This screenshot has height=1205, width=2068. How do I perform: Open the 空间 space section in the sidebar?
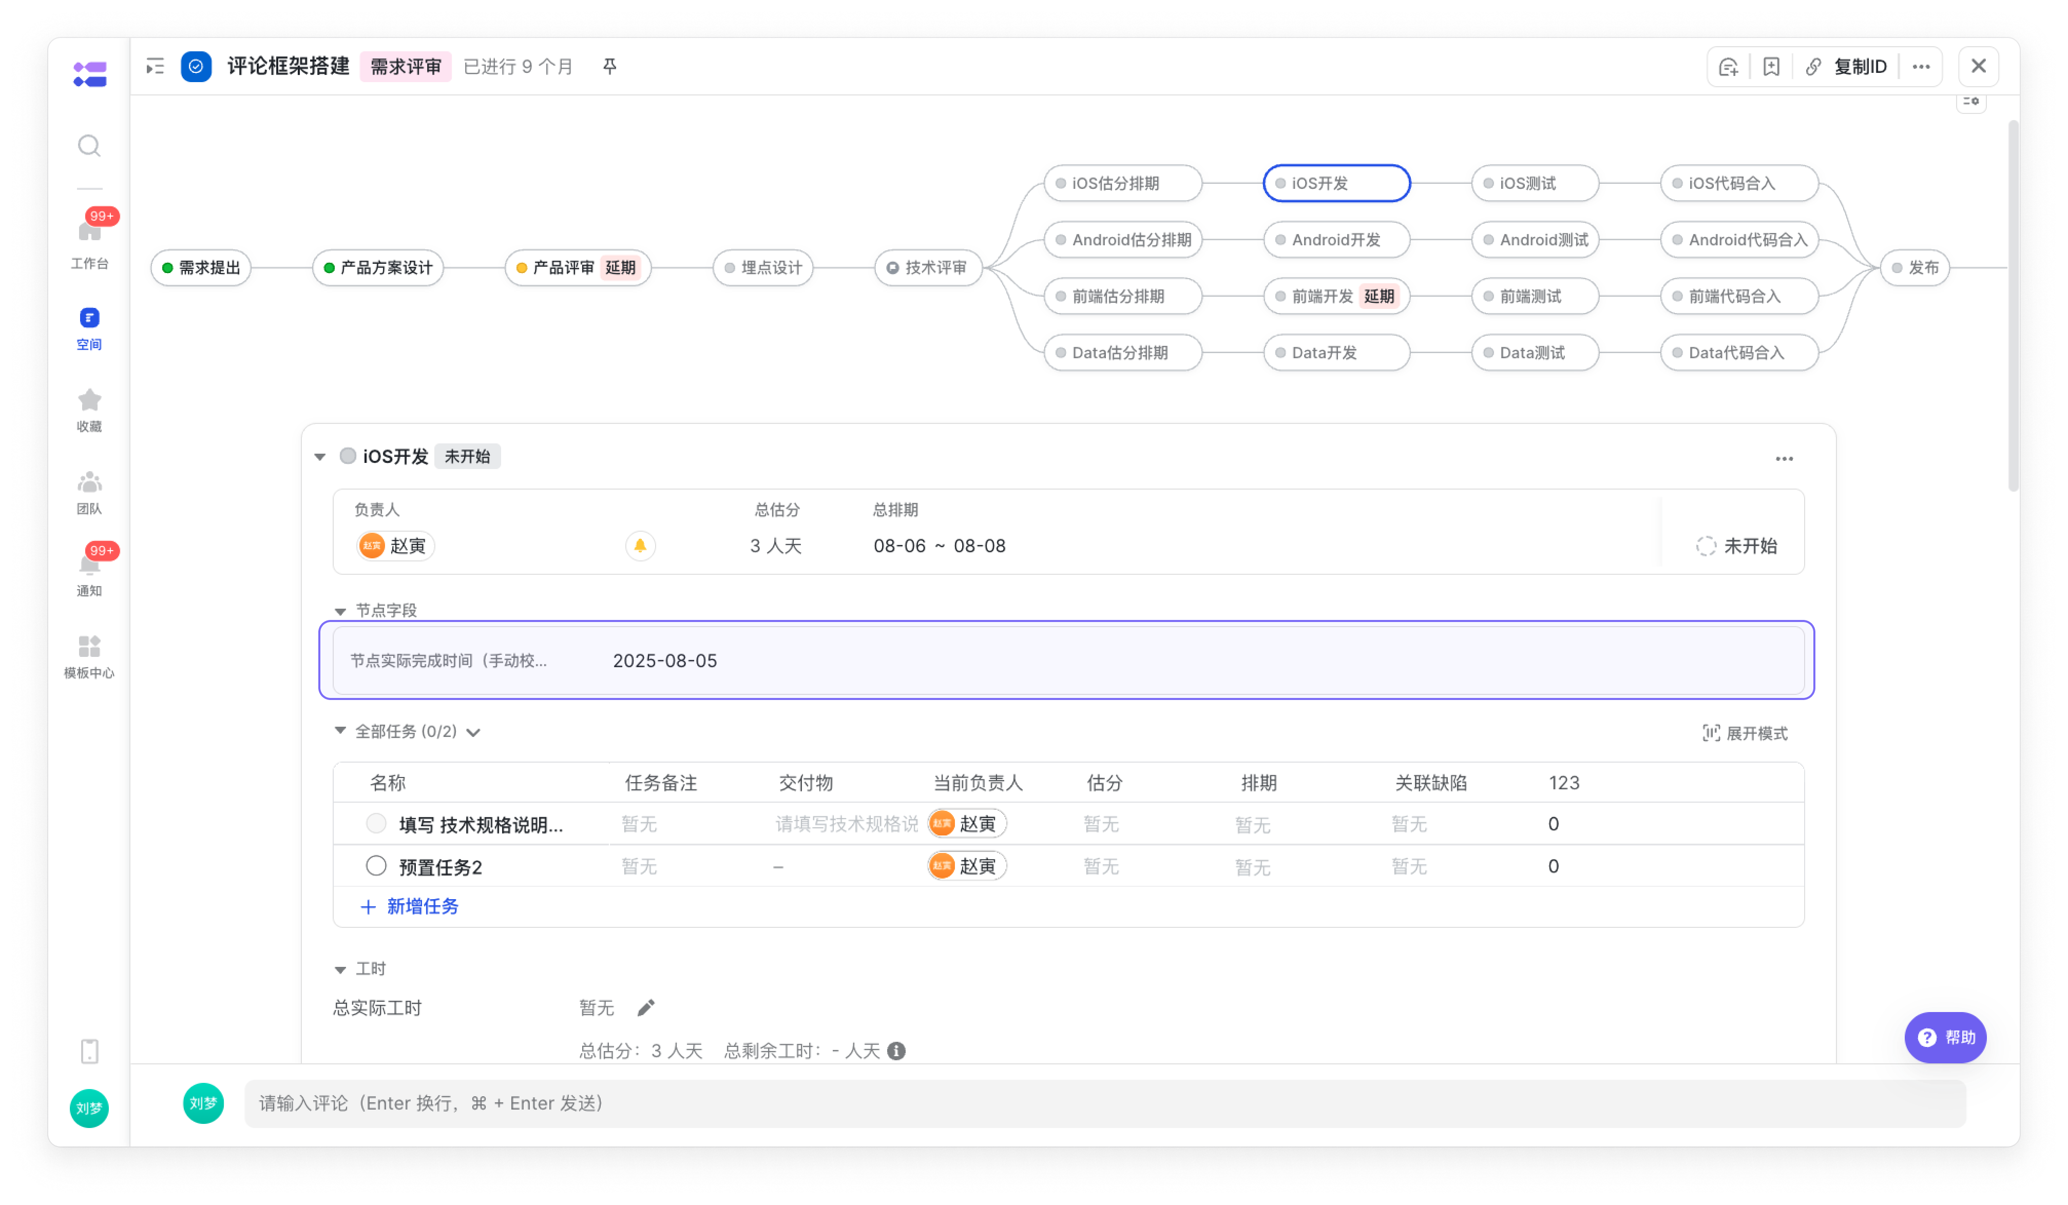(89, 329)
